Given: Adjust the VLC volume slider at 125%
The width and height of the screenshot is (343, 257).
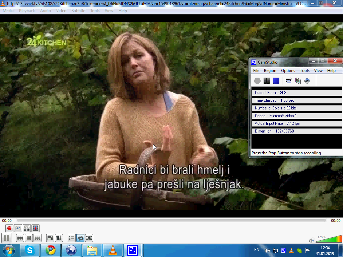Looking at the screenshot, I should 328,239.
